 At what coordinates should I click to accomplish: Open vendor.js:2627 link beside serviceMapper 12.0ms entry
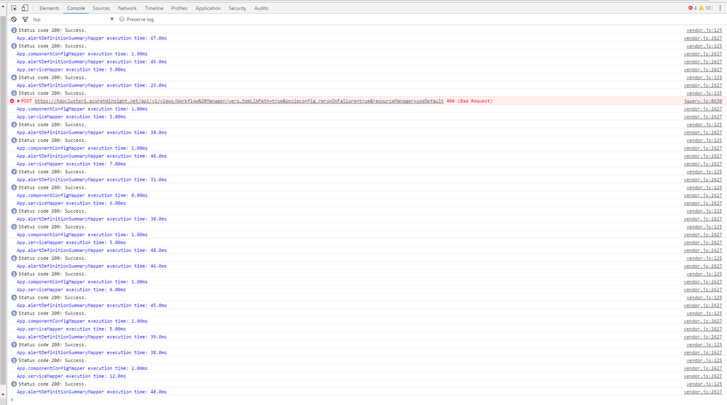point(703,377)
